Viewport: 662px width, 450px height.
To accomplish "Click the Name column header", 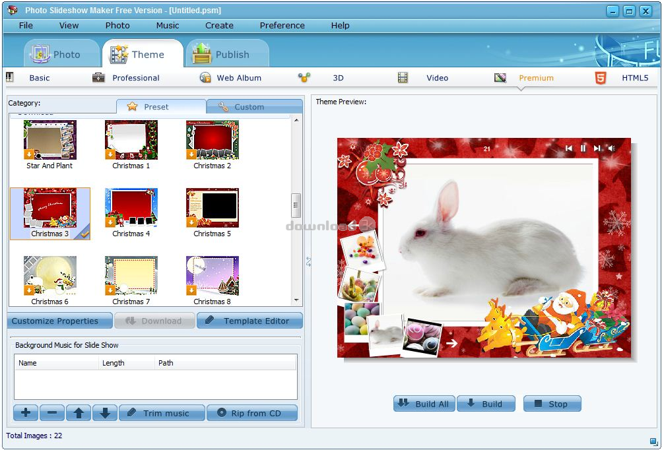I will (x=57, y=363).
